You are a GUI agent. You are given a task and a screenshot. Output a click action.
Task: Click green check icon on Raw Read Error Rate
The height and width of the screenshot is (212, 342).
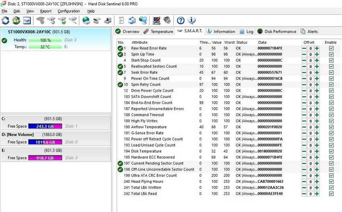click(x=120, y=48)
